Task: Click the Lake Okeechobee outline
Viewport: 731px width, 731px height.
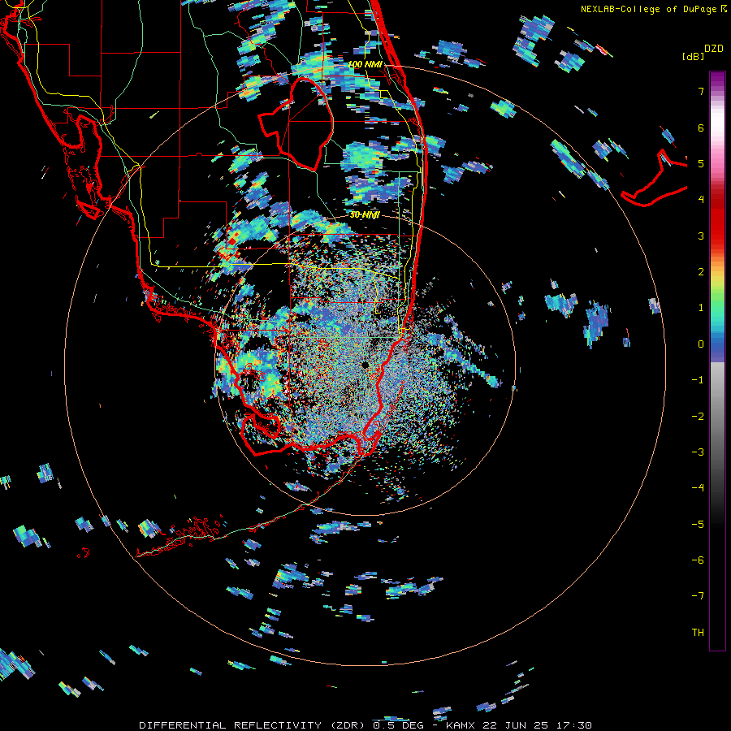Action: (x=296, y=123)
